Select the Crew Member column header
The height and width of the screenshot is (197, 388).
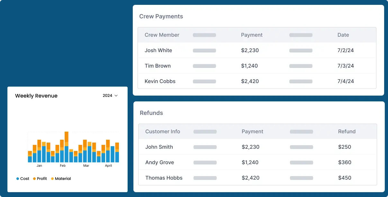coord(162,35)
